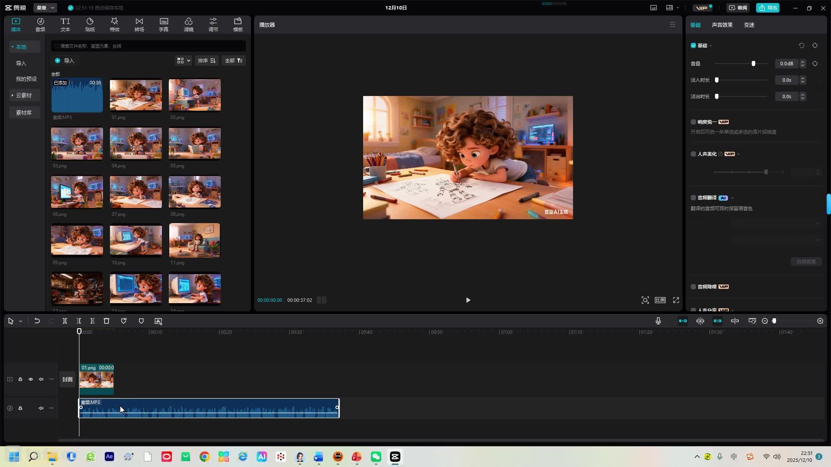Click the fullscreen icon in the player

676,300
